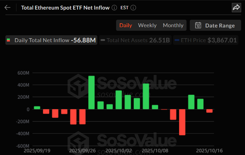Toggle Daily Total Net Inflow series
The width and height of the screenshot is (245, 155).
click(x=42, y=40)
